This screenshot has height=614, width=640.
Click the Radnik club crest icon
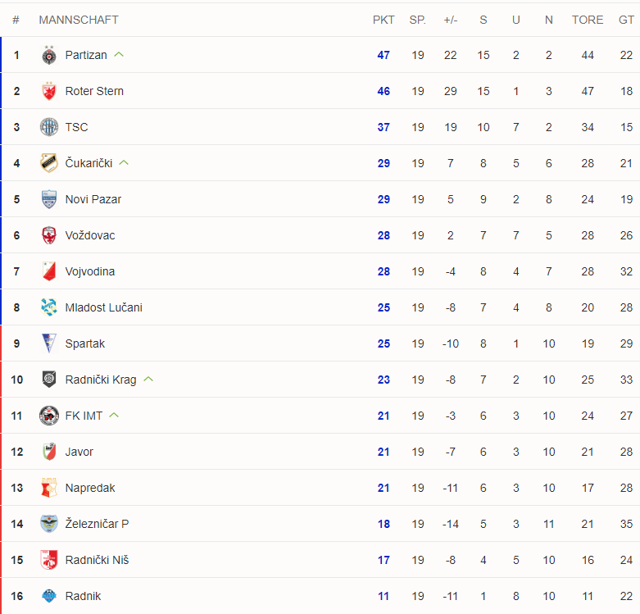(49, 596)
